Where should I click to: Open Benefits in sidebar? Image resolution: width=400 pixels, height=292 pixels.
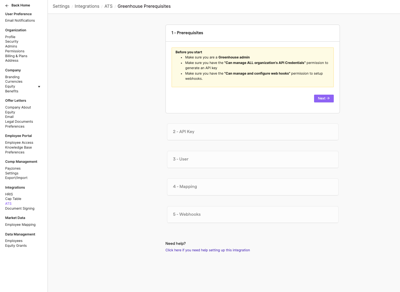12,91
